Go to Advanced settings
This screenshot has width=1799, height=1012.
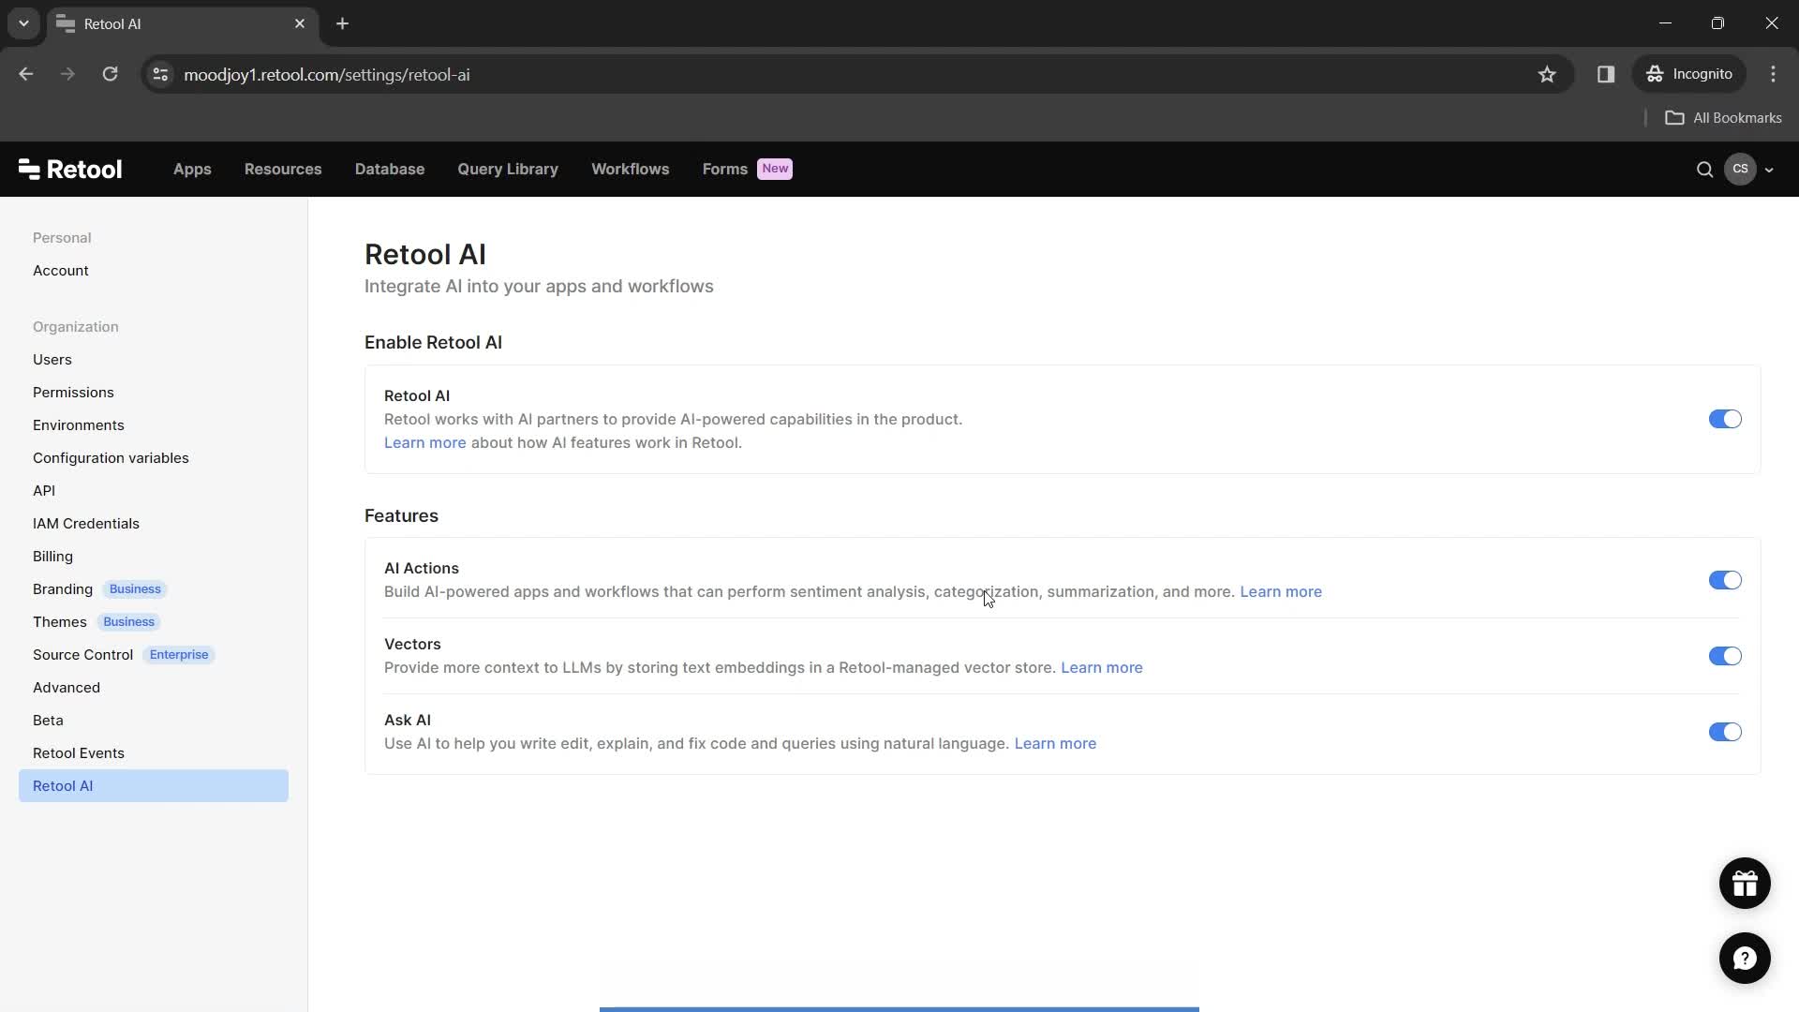[67, 688]
